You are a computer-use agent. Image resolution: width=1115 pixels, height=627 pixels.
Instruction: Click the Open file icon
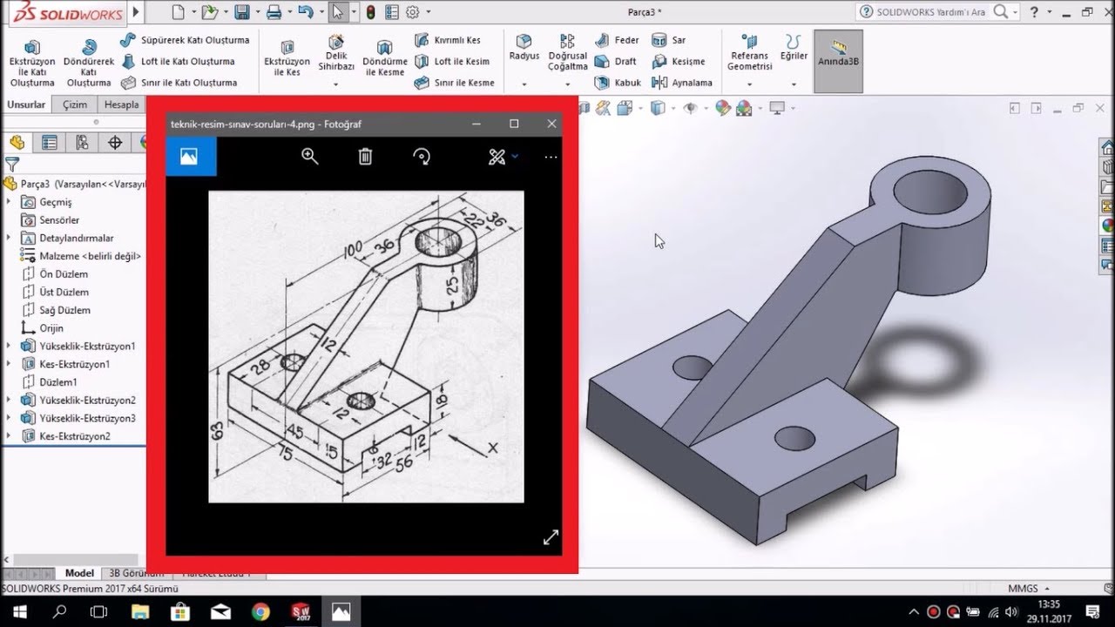(209, 12)
